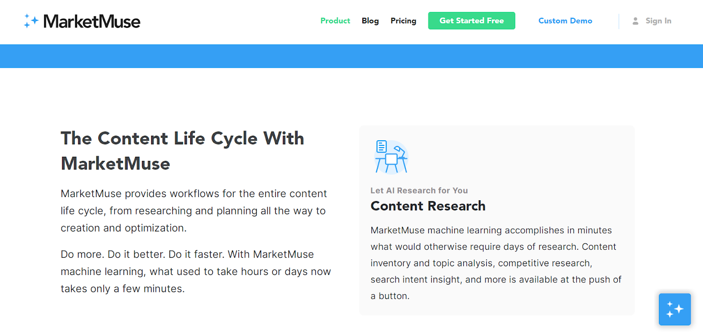The image size is (703, 335).
Task: Click the paragraph starting "Do more. Do it better"
Action: coord(196,271)
